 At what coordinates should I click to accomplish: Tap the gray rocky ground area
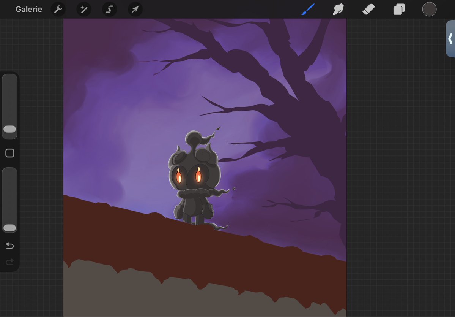point(162,296)
